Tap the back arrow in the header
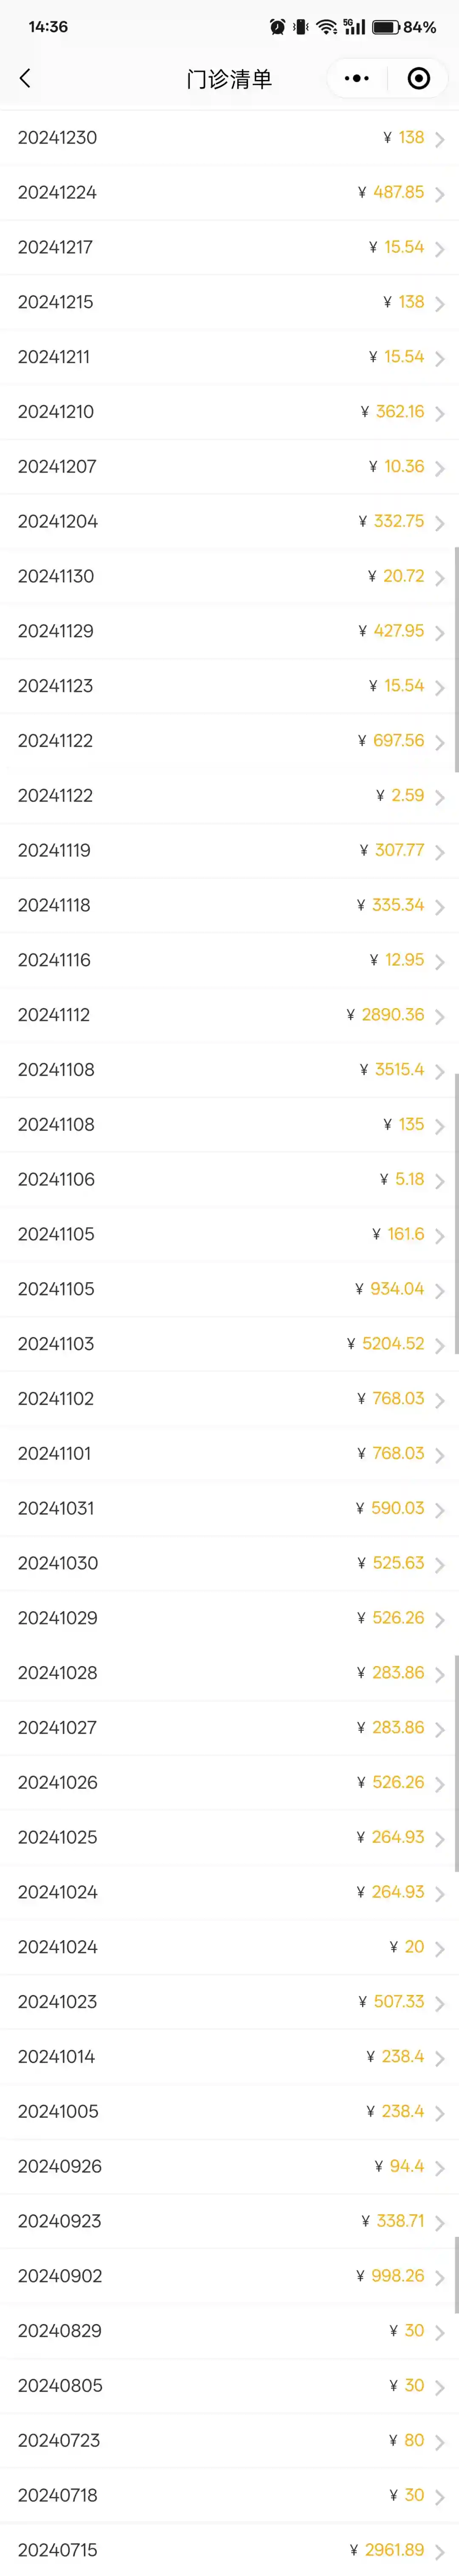 (25, 79)
